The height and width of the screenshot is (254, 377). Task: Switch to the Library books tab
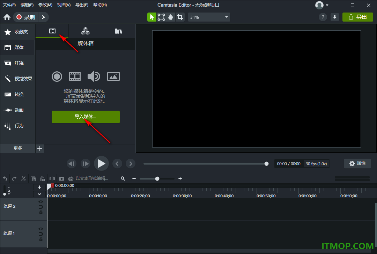coord(119,31)
